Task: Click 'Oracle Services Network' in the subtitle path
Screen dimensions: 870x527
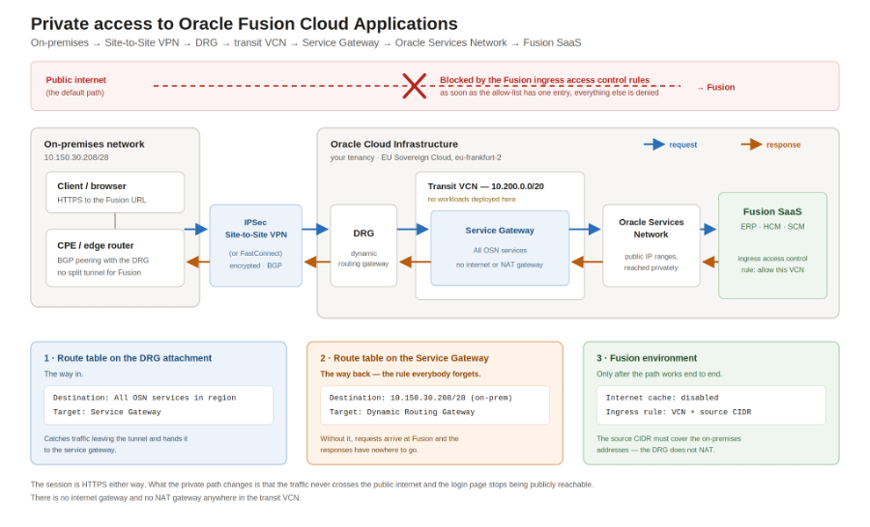Action: 450,42
